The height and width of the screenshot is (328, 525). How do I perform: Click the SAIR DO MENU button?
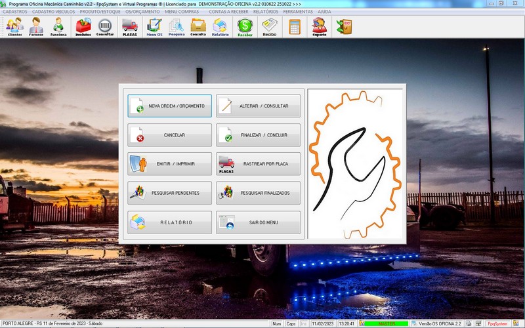pyautogui.click(x=258, y=222)
